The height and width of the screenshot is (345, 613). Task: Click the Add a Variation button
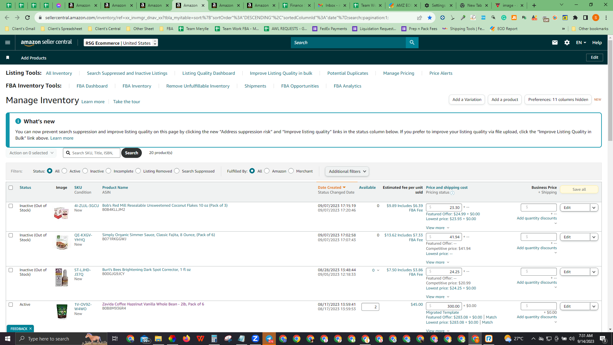point(467,99)
